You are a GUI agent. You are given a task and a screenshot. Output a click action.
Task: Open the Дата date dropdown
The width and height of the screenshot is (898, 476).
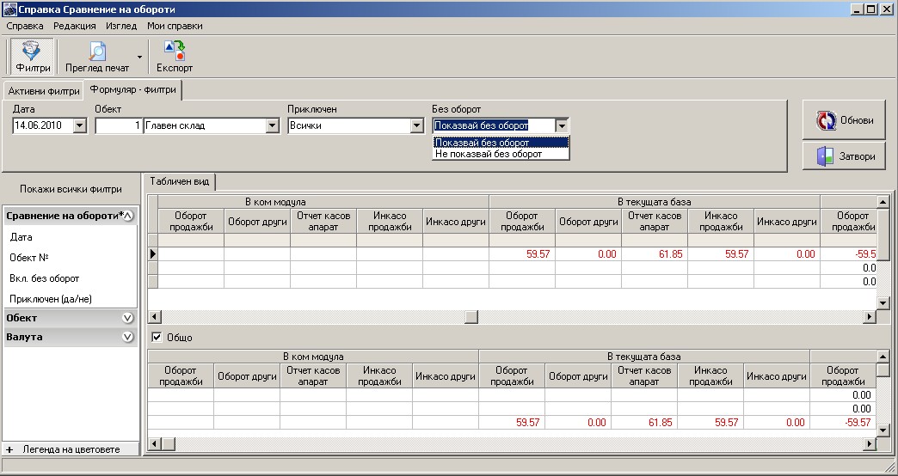click(80, 125)
